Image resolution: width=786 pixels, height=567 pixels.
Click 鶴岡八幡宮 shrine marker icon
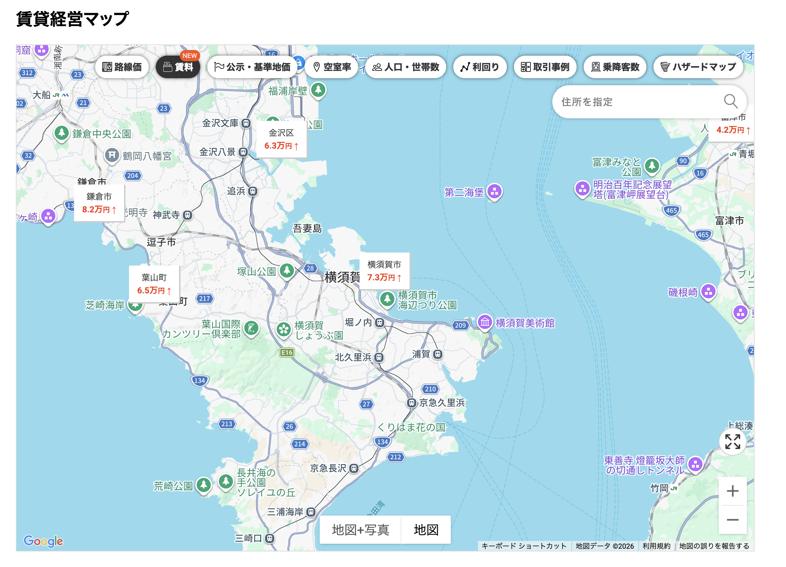112,155
